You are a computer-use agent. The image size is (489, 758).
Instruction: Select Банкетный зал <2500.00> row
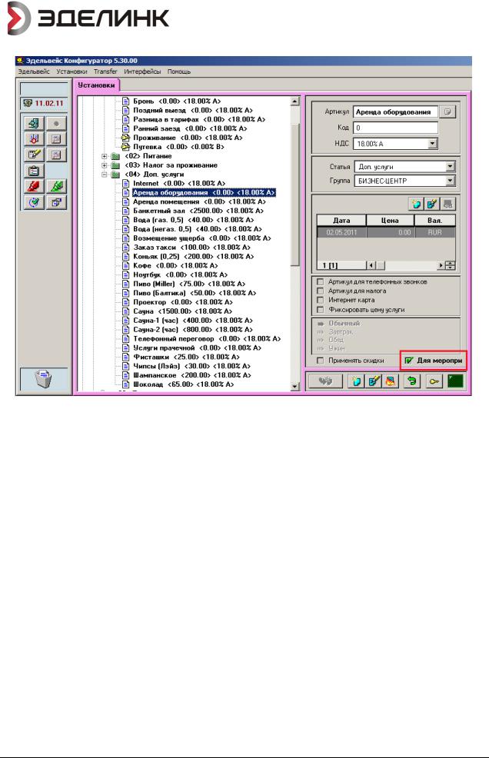point(198,211)
